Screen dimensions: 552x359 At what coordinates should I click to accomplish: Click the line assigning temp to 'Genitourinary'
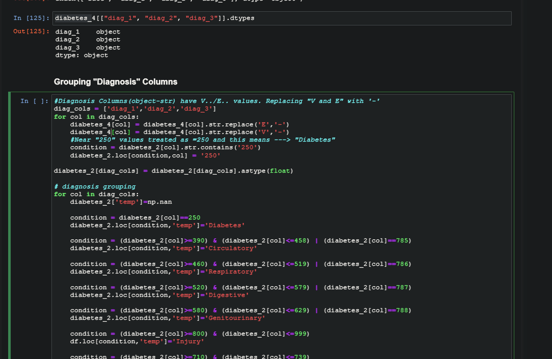point(168,318)
